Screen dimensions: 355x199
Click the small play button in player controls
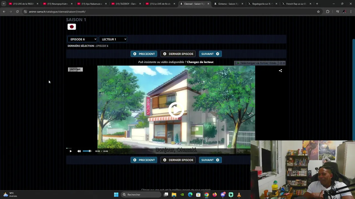tap(70, 151)
